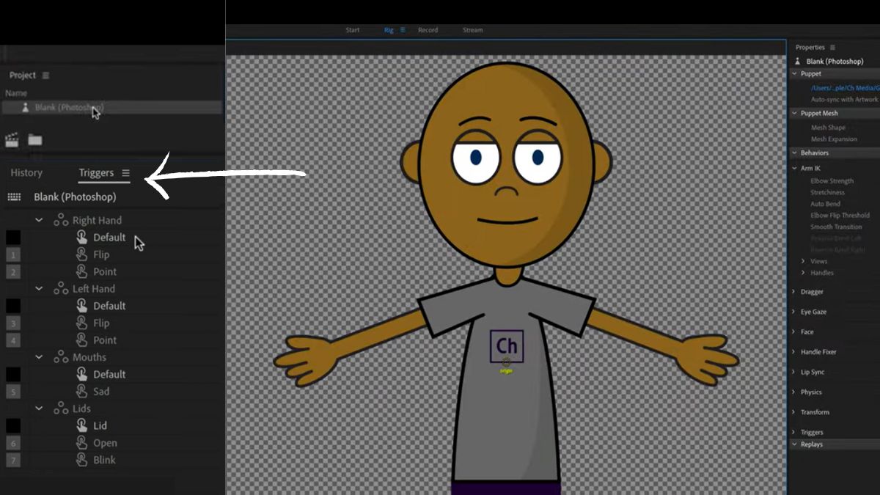The height and width of the screenshot is (495, 880).
Task: Click the trigger icon beside Lid
Action: click(81, 425)
